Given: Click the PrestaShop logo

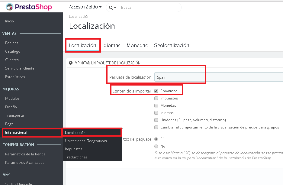Looking at the screenshot, I should coord(29,7).
